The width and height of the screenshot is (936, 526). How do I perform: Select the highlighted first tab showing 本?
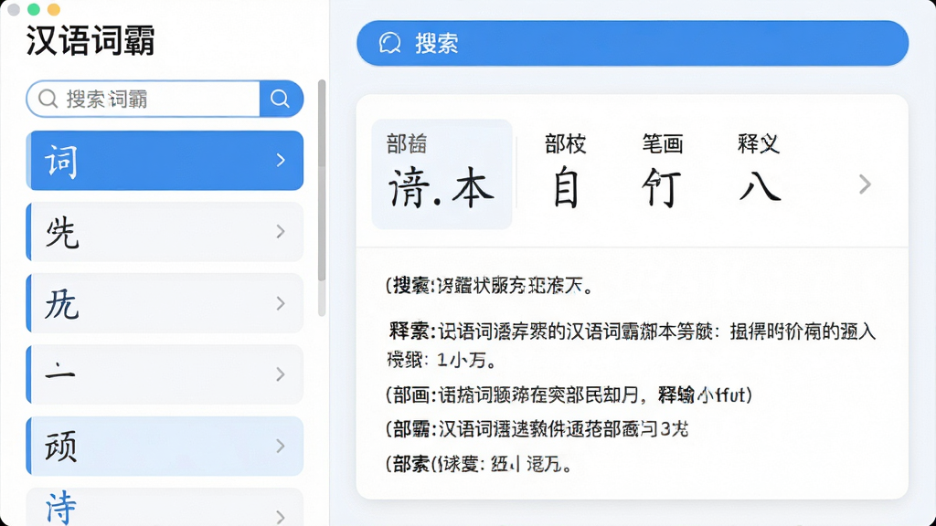[441, 174]
